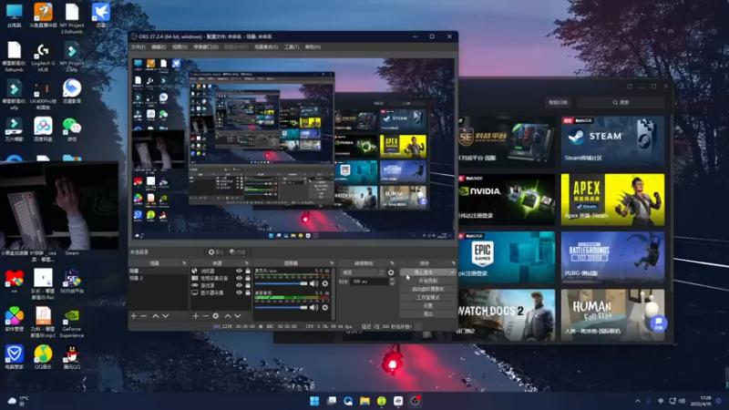
Task: Click Start Recording in OBS controls
Action: [x=427, y=281]
